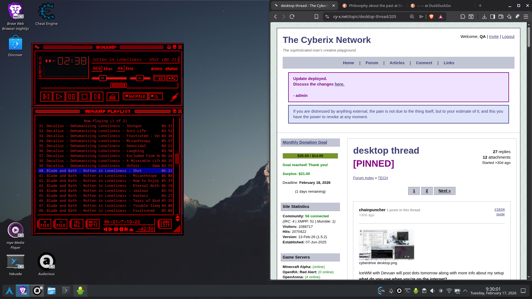The image size is (532, 299).
Task: Skip to next track in Winamp
Action: point(97,97)
